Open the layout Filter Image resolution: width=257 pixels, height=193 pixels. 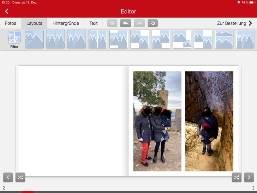click(x=14, y=39)
